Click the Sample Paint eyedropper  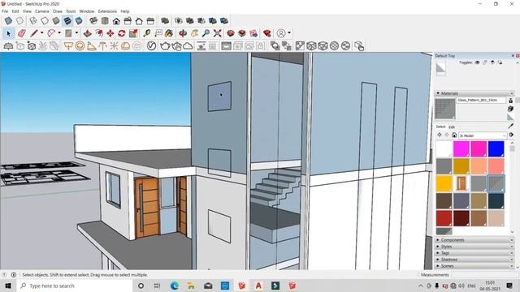pyautogui.click(x=511, y=126)
